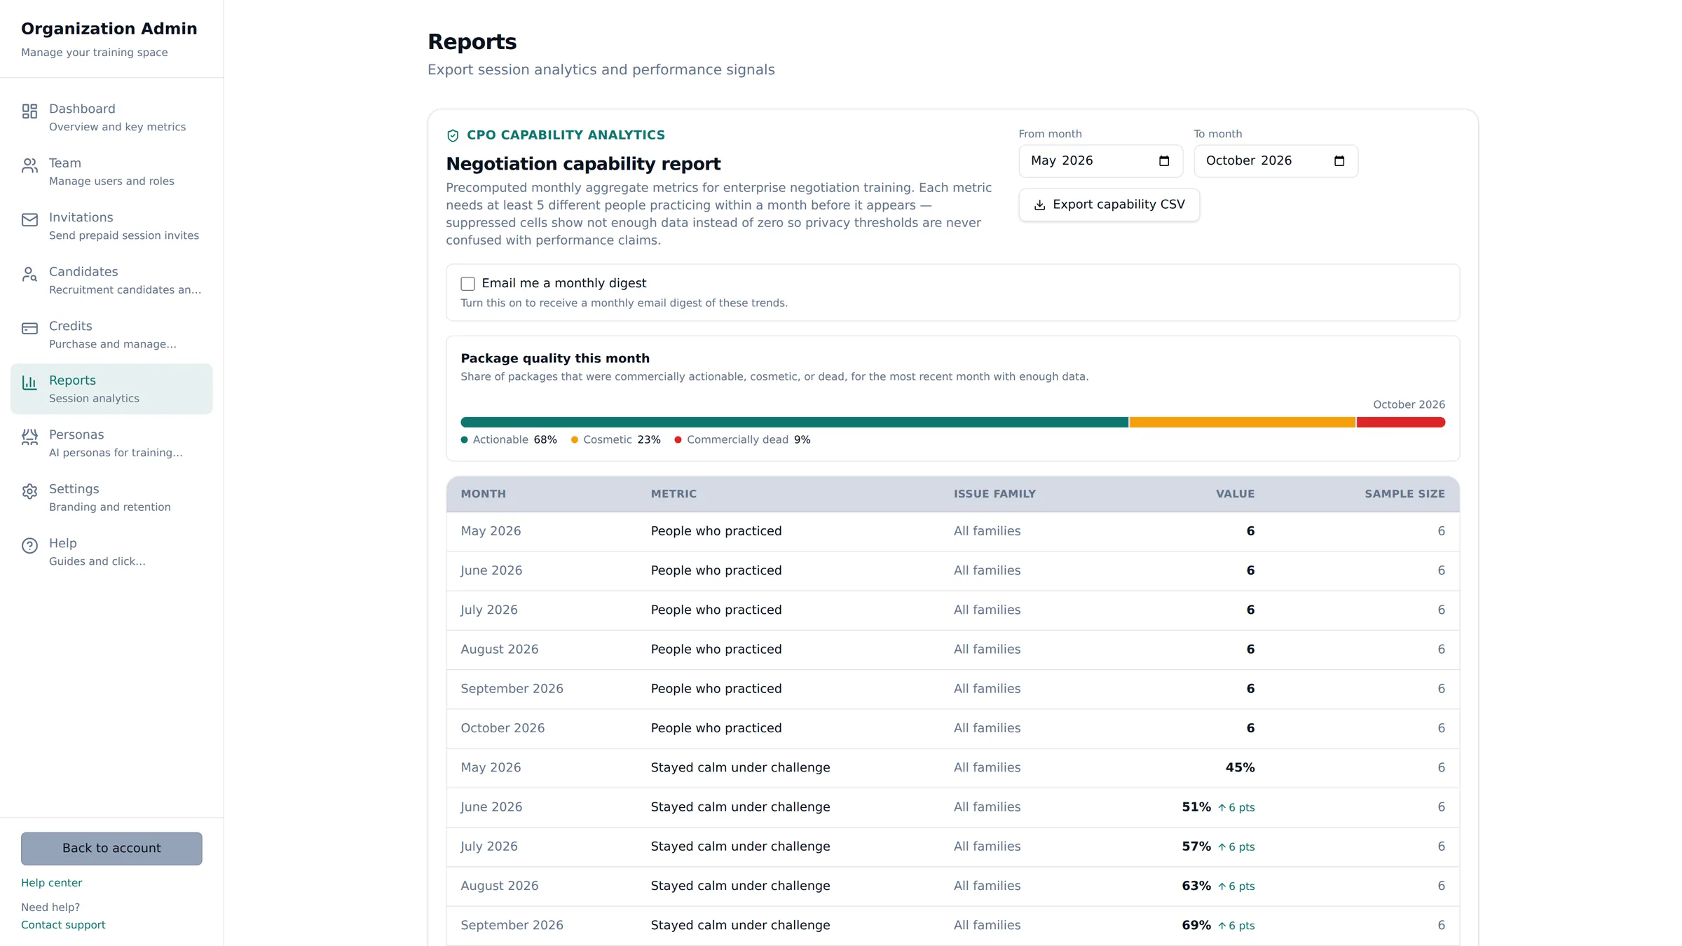This screenshot has height=946, width=1682.
Task: Click the ISSUE FAMILY column header
Action: [x=994, y=494]
